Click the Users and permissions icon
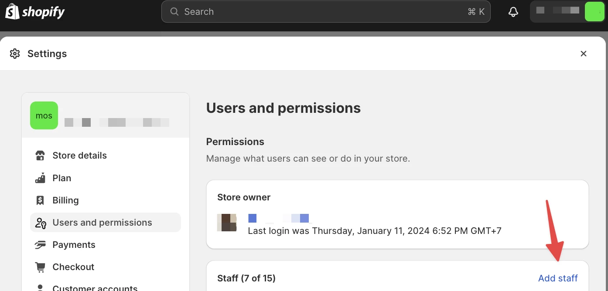Image resolution: width=608 pixels, height=291 pixels. pyautogui.click(x=41, y=223)
